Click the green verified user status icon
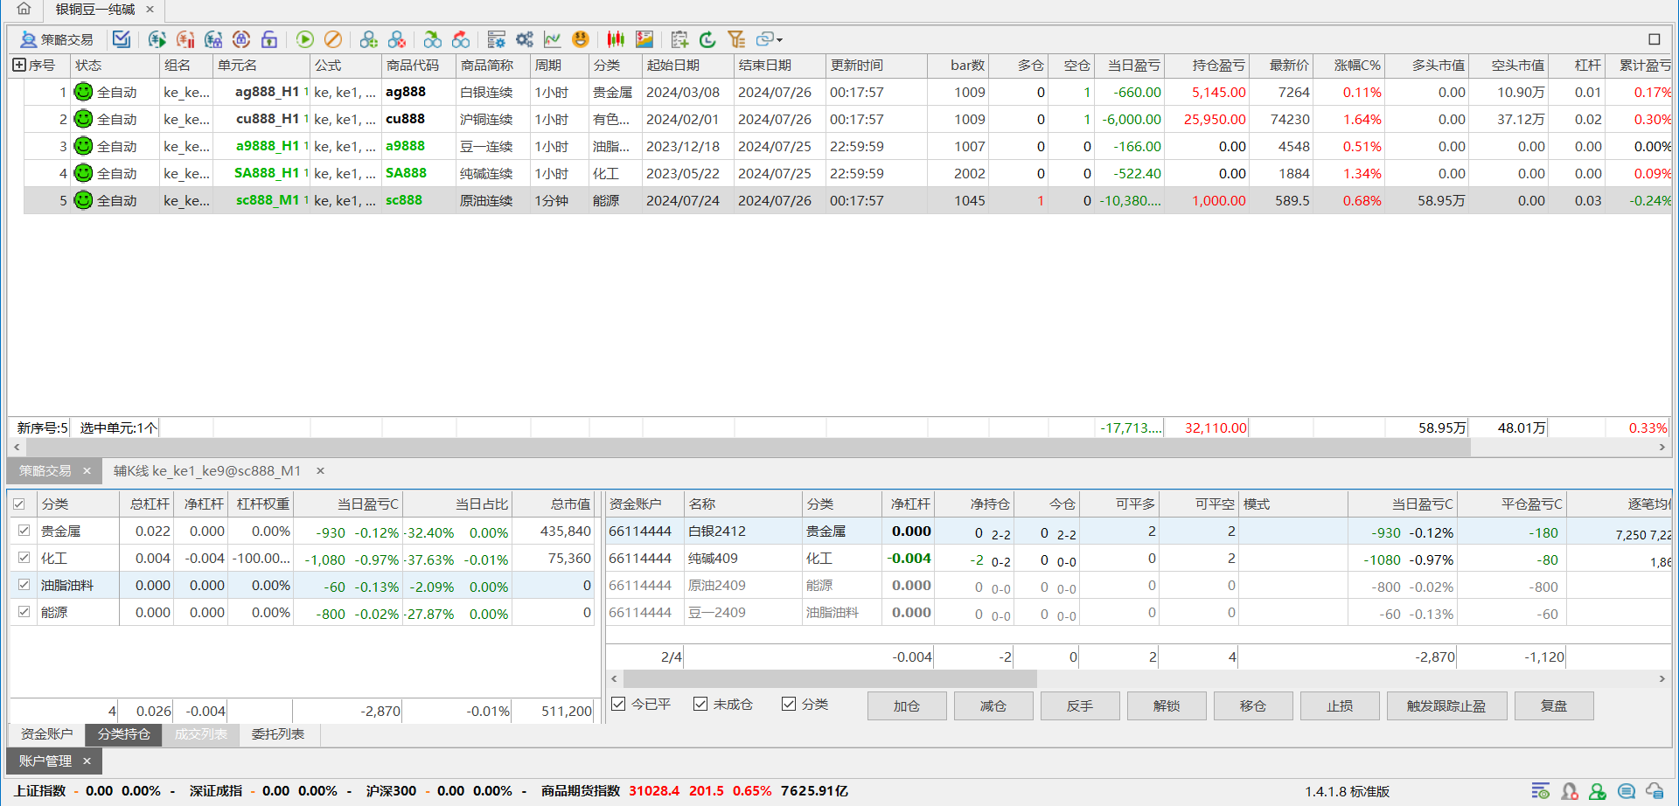The image size is (1679, 806). tap(1598, 791)
